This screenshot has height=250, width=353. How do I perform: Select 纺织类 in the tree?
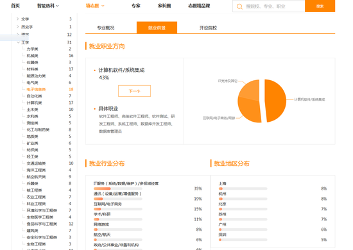[x=33, y=150]
